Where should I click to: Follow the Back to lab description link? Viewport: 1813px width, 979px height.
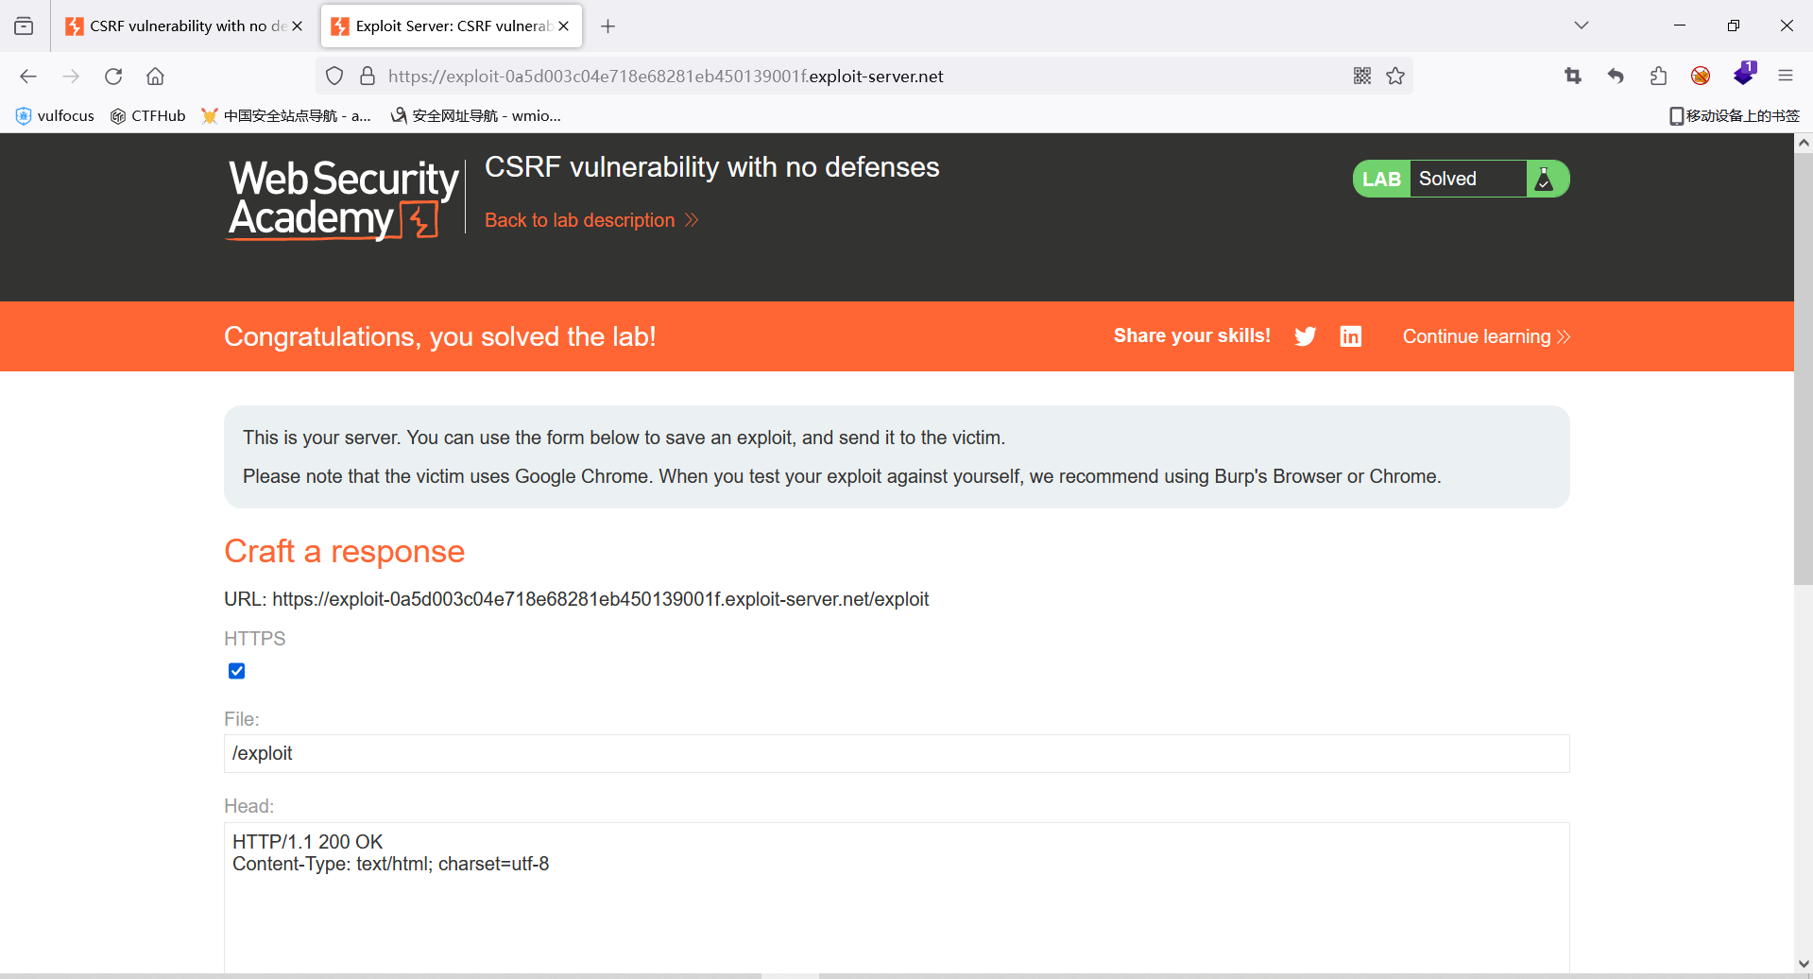tap(580, 219)
